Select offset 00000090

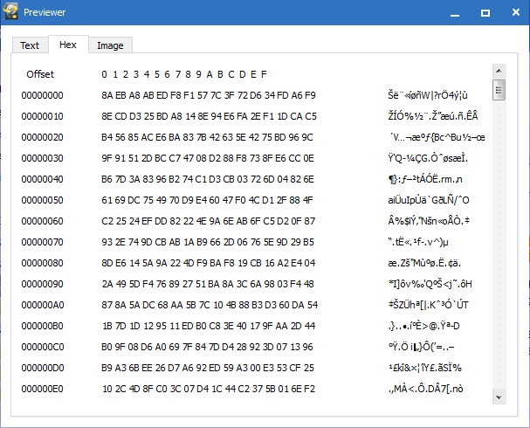pos(42,284)
